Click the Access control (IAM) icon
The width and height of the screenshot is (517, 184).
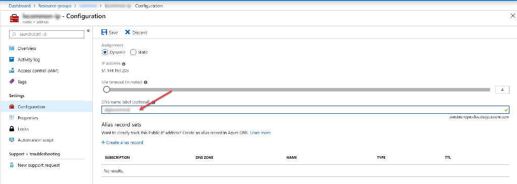[12, 71]
